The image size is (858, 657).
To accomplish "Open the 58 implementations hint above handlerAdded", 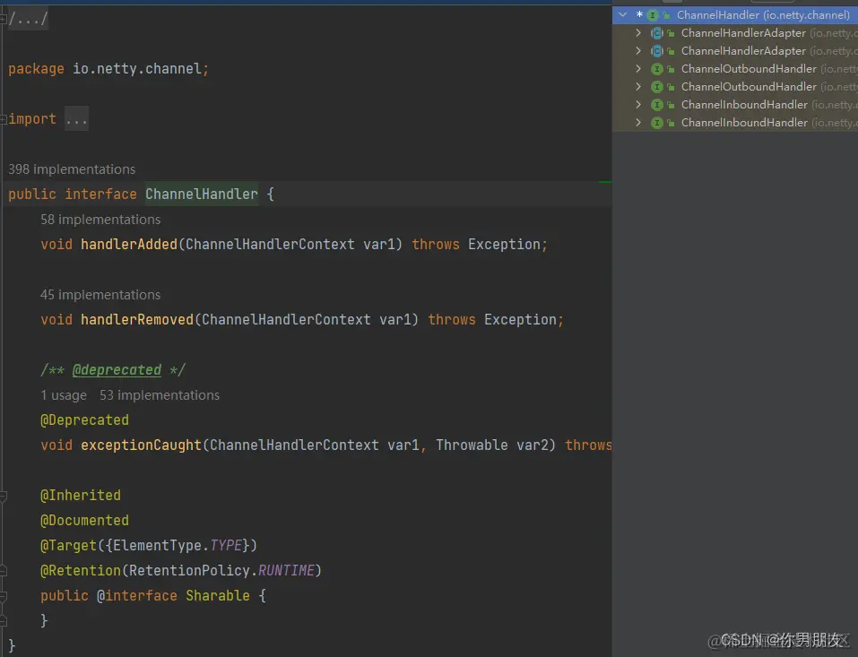I will [100, 220].
